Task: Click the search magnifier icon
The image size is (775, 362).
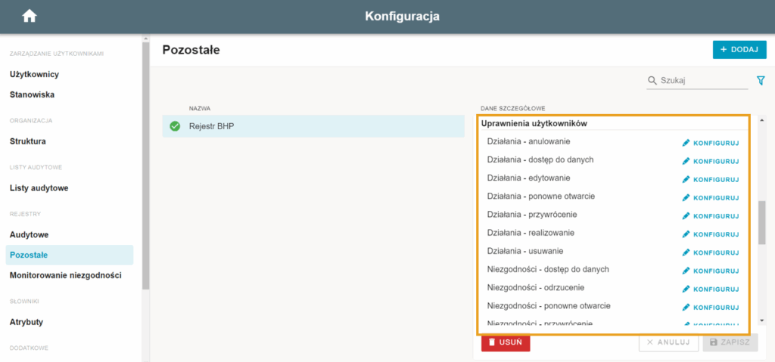Action: point(652,81)
